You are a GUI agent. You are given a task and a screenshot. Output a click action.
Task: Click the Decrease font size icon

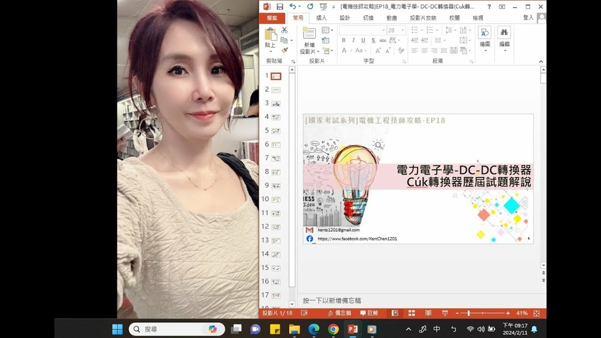388,50
